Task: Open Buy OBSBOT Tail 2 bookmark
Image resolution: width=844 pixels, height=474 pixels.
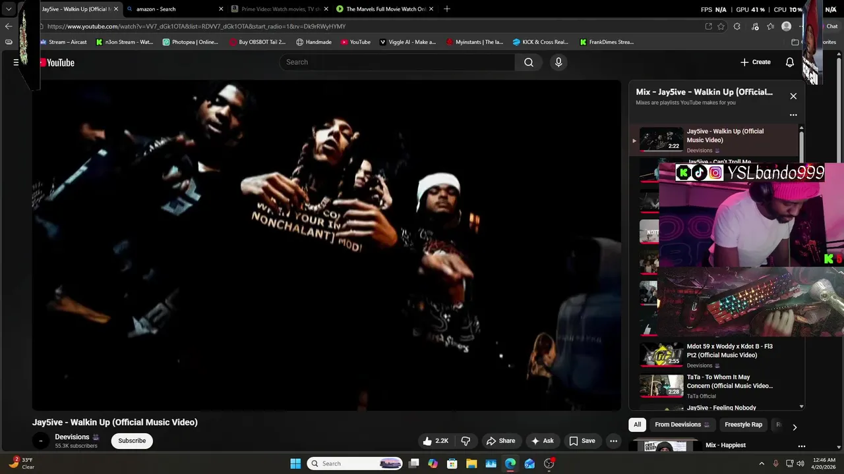Action: (257, 42)
